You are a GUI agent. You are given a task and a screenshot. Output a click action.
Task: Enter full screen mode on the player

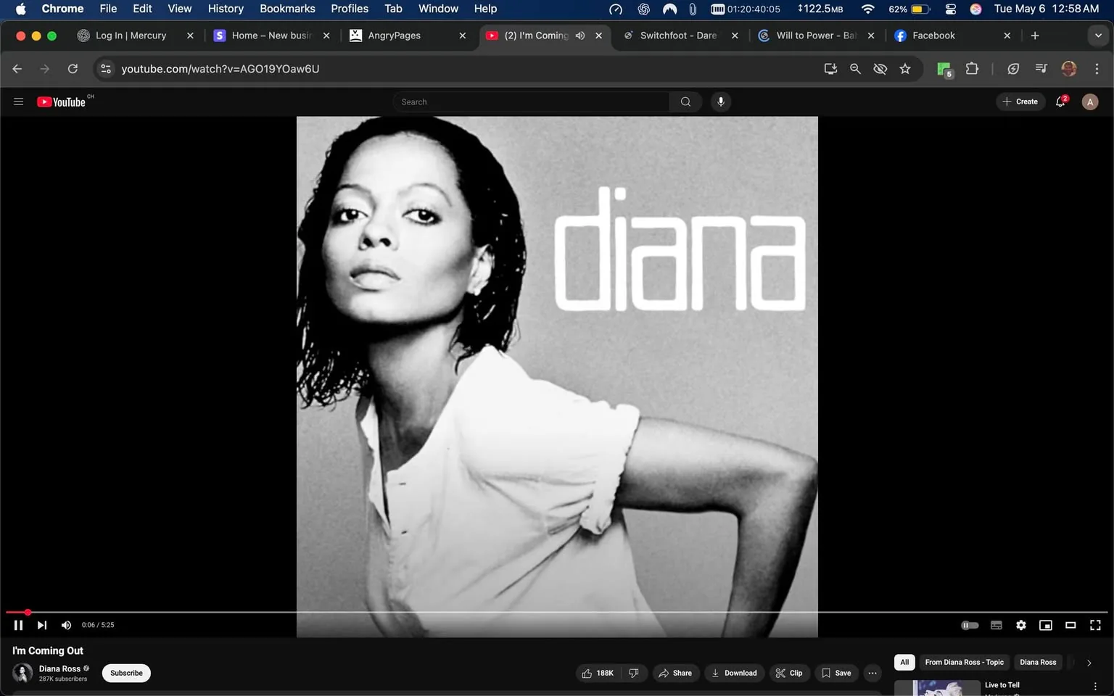tap(1094, 624)
